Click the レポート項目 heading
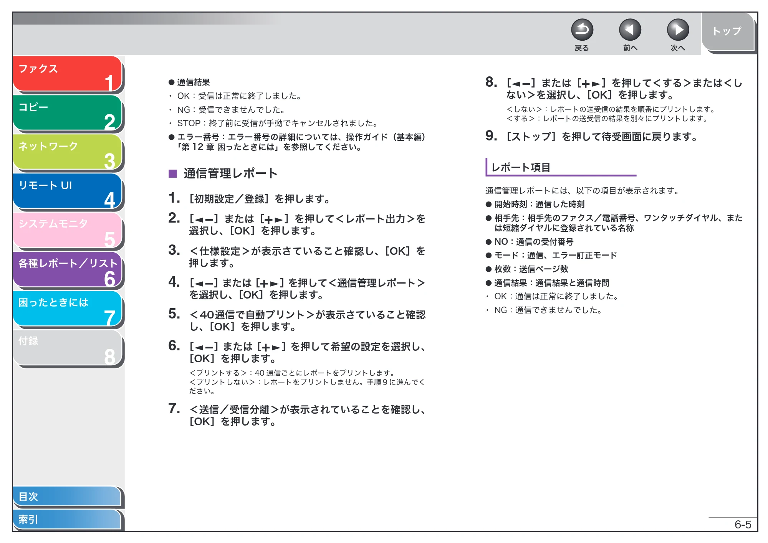Screen dimensions: 768x543 click(x=521, y=167)
